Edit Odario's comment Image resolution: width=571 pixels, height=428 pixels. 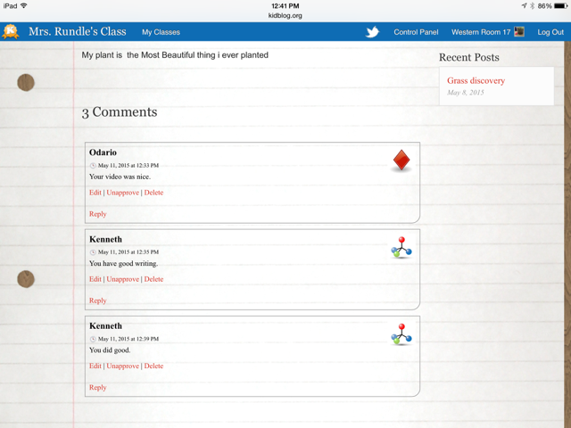tap(95, 193)
